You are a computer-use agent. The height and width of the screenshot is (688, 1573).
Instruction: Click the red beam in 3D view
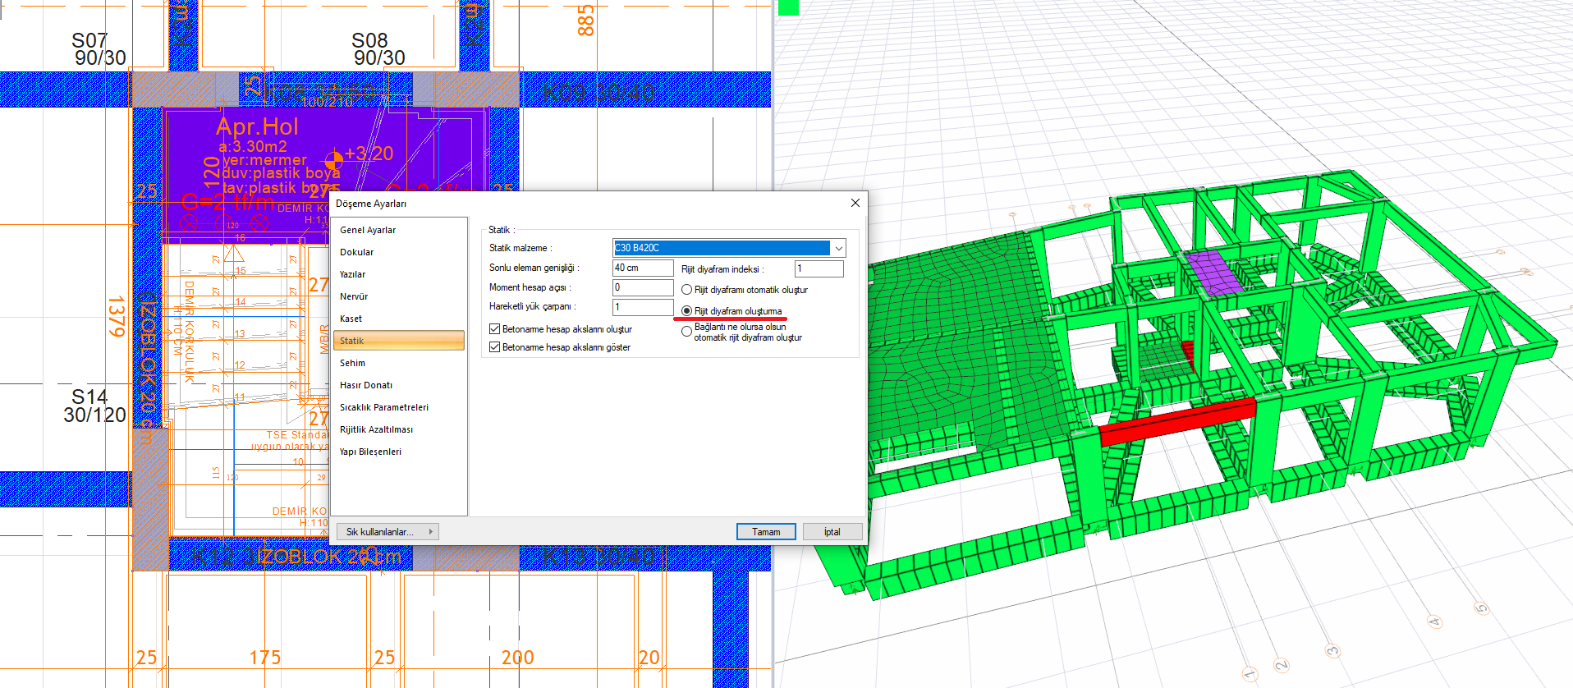[1176, 422]
